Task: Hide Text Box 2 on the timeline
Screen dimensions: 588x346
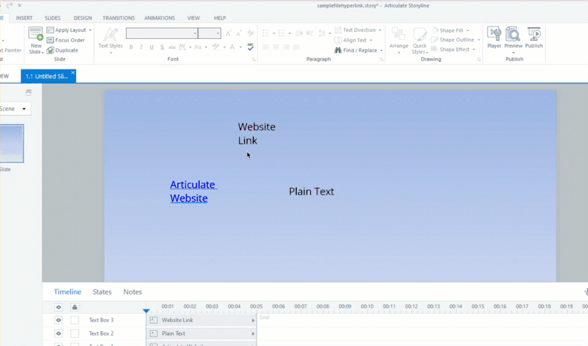Action: [x=58, y=333]
